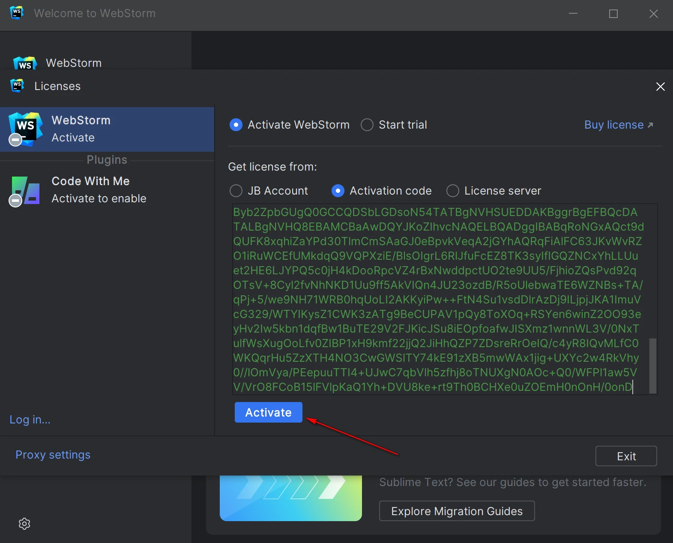The width and height of the screenshot is (673, 543).
Task: Click the blue Activate button
Action: (269, 412)
